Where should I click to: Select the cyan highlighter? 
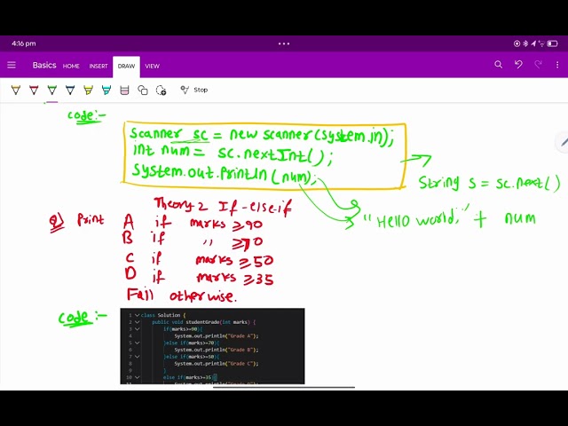tap(106, 90)
